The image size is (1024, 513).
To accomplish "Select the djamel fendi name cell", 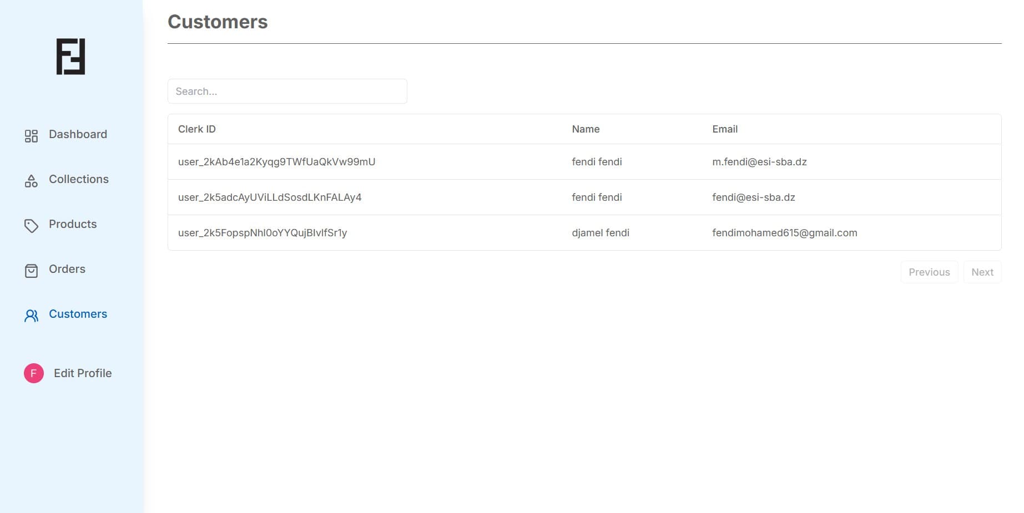I will click(x=601, y=233).
